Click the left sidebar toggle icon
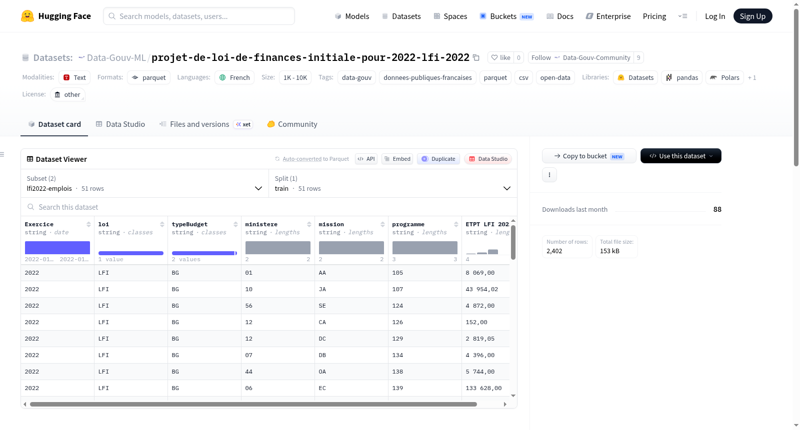Screen dimensions: 800x430 click(2, 154)
